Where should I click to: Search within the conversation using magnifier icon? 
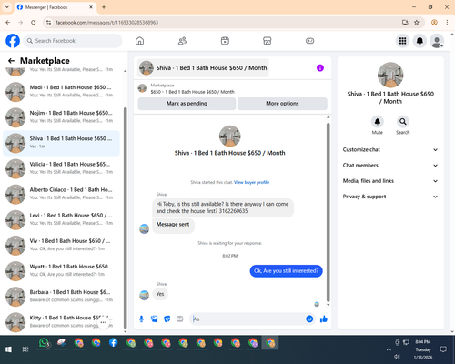(403, 122)
